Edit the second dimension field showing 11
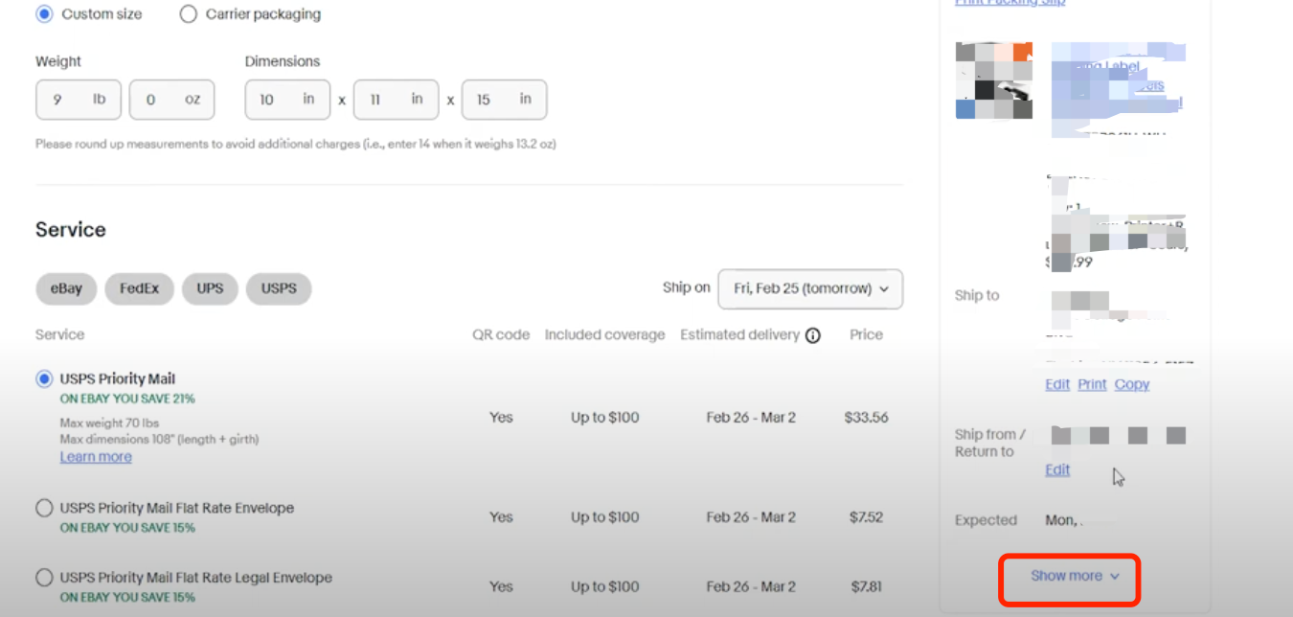Image resolution: width=1293 pixels, height=617 pixels. tap(396, 100)
